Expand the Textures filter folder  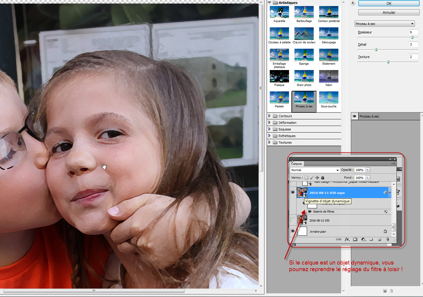coord(269,142)
